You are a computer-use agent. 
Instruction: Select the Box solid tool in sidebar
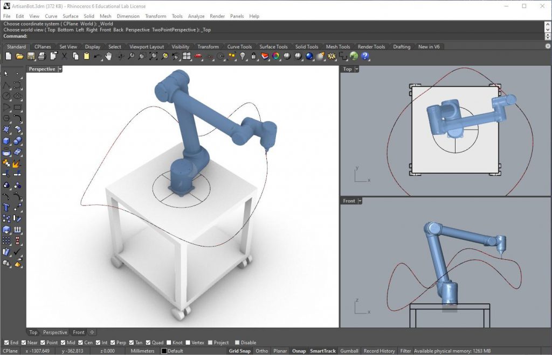6,141
